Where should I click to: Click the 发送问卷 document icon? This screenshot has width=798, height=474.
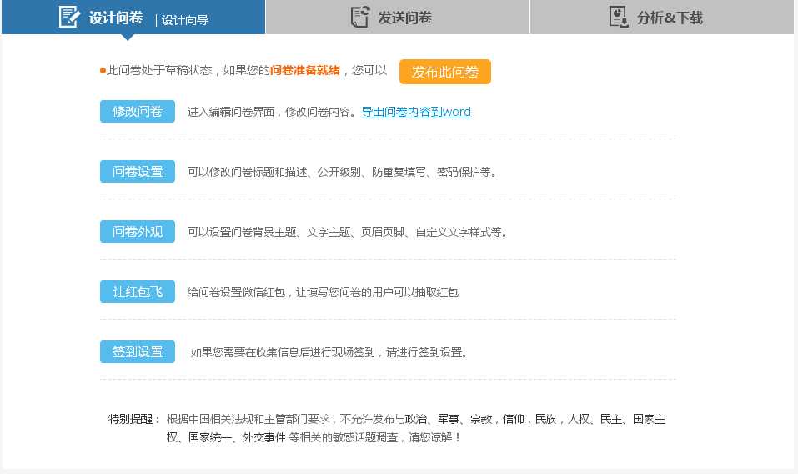[x=360, y=17]
